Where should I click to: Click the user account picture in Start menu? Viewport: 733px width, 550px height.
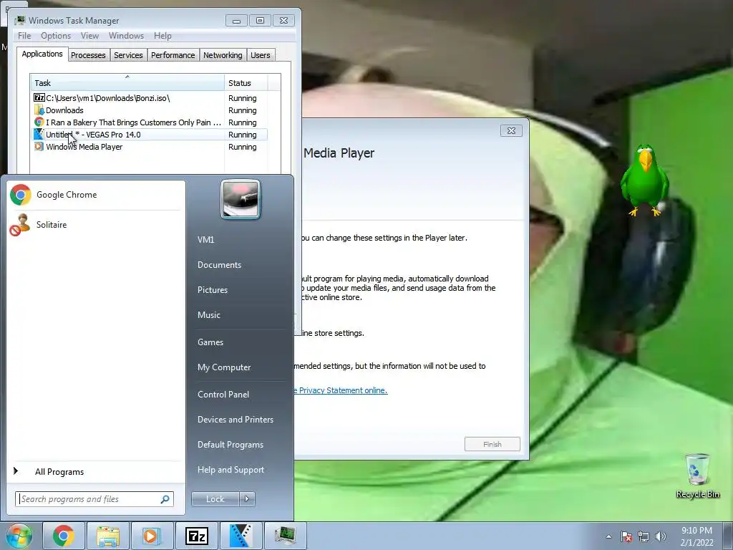[241, 200]
